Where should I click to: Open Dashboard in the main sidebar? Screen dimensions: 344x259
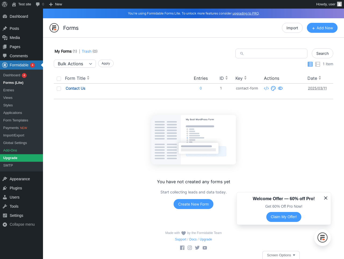(21, 16)
